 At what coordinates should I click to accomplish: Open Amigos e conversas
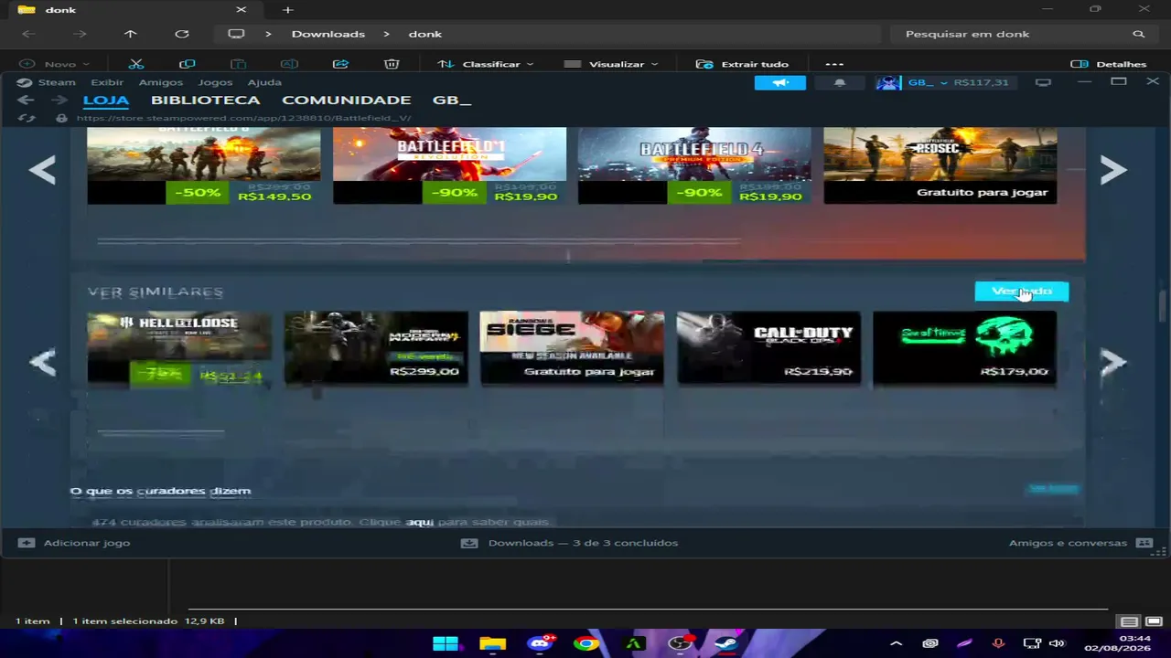(x=1080, y=543)
